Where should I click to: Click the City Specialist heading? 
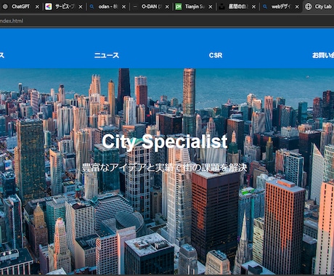(x=165, y=141)
